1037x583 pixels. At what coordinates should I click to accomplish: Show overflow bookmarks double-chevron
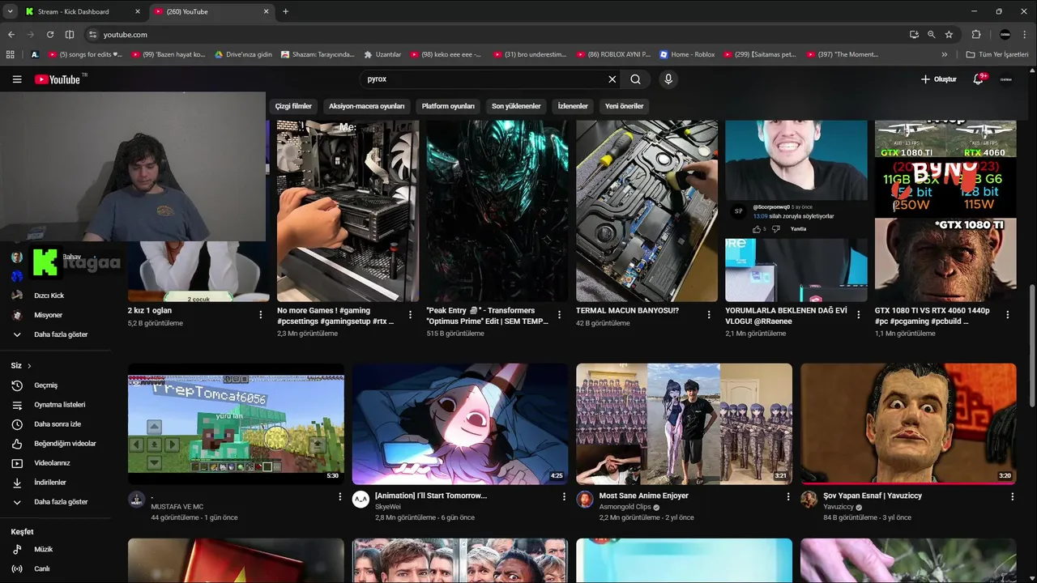pyautogui.click(x=944, y=54)
